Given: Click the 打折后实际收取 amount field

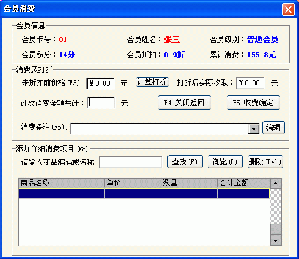Looking at the screenshot, I should [x=250, y=83].
